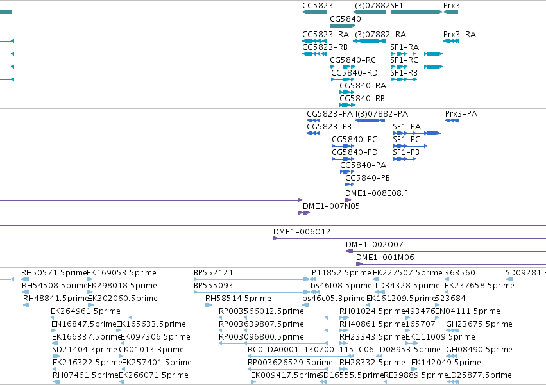Select the EK009417.5prime EST label
The image size is (546, 385).
click(x=286, y=375)
